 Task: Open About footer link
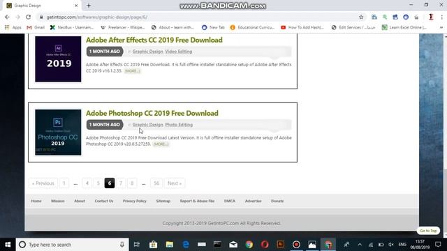pos(80,201)
